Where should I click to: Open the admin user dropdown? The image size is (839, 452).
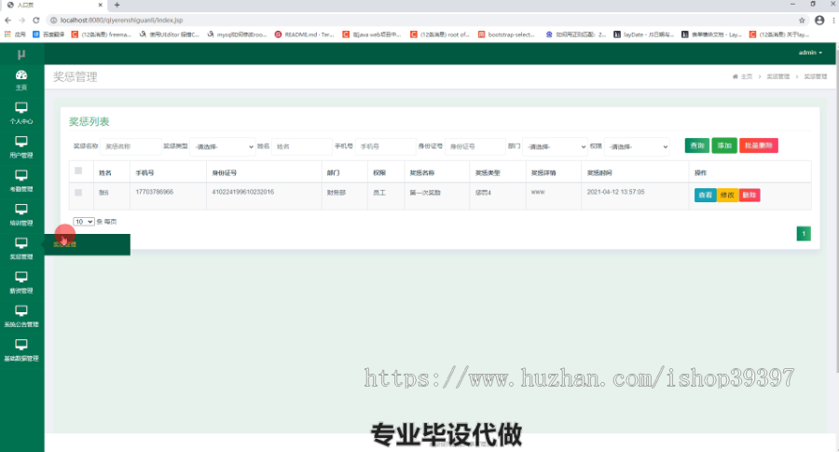tap(810, 52)
